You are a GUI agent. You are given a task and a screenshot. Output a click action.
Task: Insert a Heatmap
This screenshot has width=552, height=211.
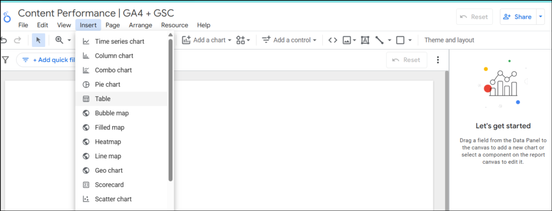tap(121, 142)
